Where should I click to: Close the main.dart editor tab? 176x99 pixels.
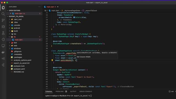pyautogui.click(x=58, y=7)
